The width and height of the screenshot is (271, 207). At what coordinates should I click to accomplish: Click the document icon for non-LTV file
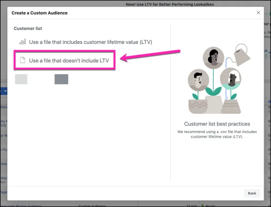pyautogui.click(x=23, y=60)
